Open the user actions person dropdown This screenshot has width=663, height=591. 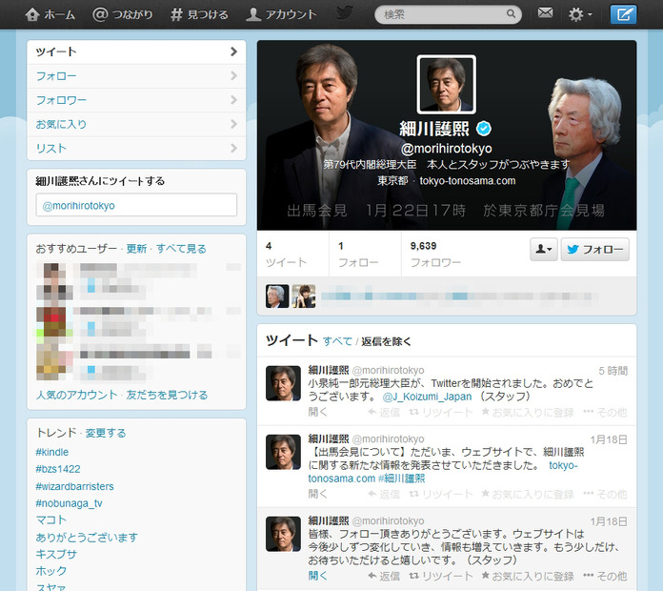544,249
